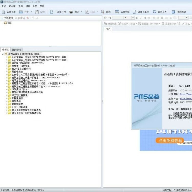Open the 设置 menu
This screenshot has width=192, height=192.
(x=35, y=6)
